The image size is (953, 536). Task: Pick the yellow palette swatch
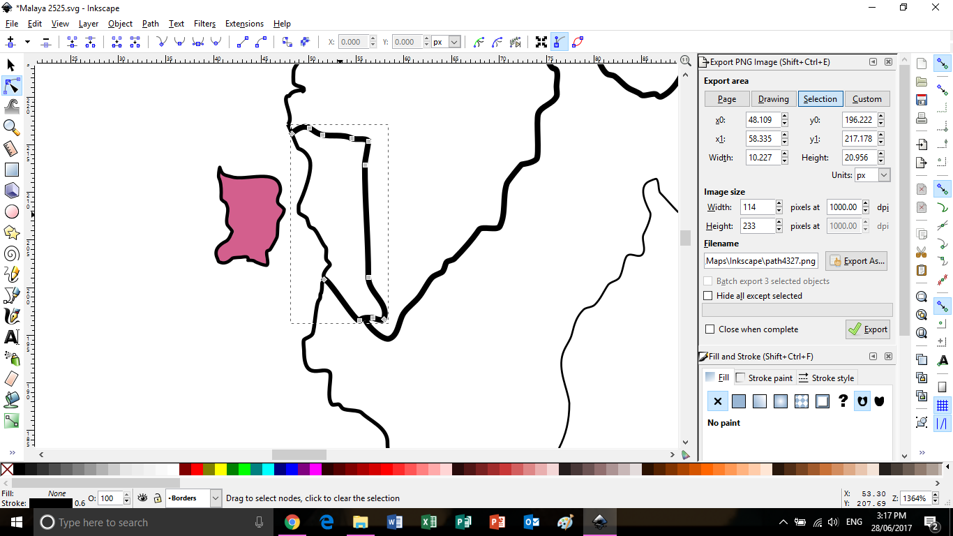(x=220, y=470)
